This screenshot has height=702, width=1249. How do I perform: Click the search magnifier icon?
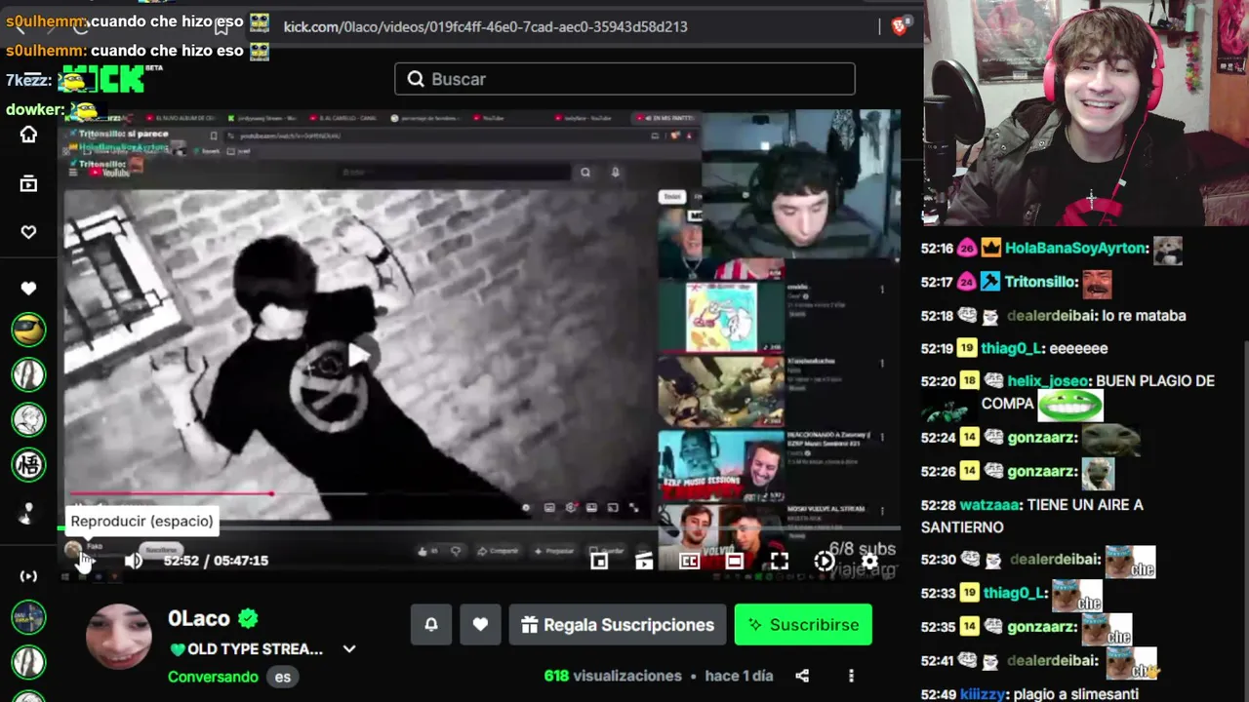pos(416,79)
